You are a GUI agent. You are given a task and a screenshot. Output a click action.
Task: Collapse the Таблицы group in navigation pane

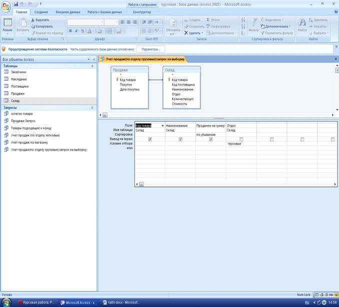point(91,66)
